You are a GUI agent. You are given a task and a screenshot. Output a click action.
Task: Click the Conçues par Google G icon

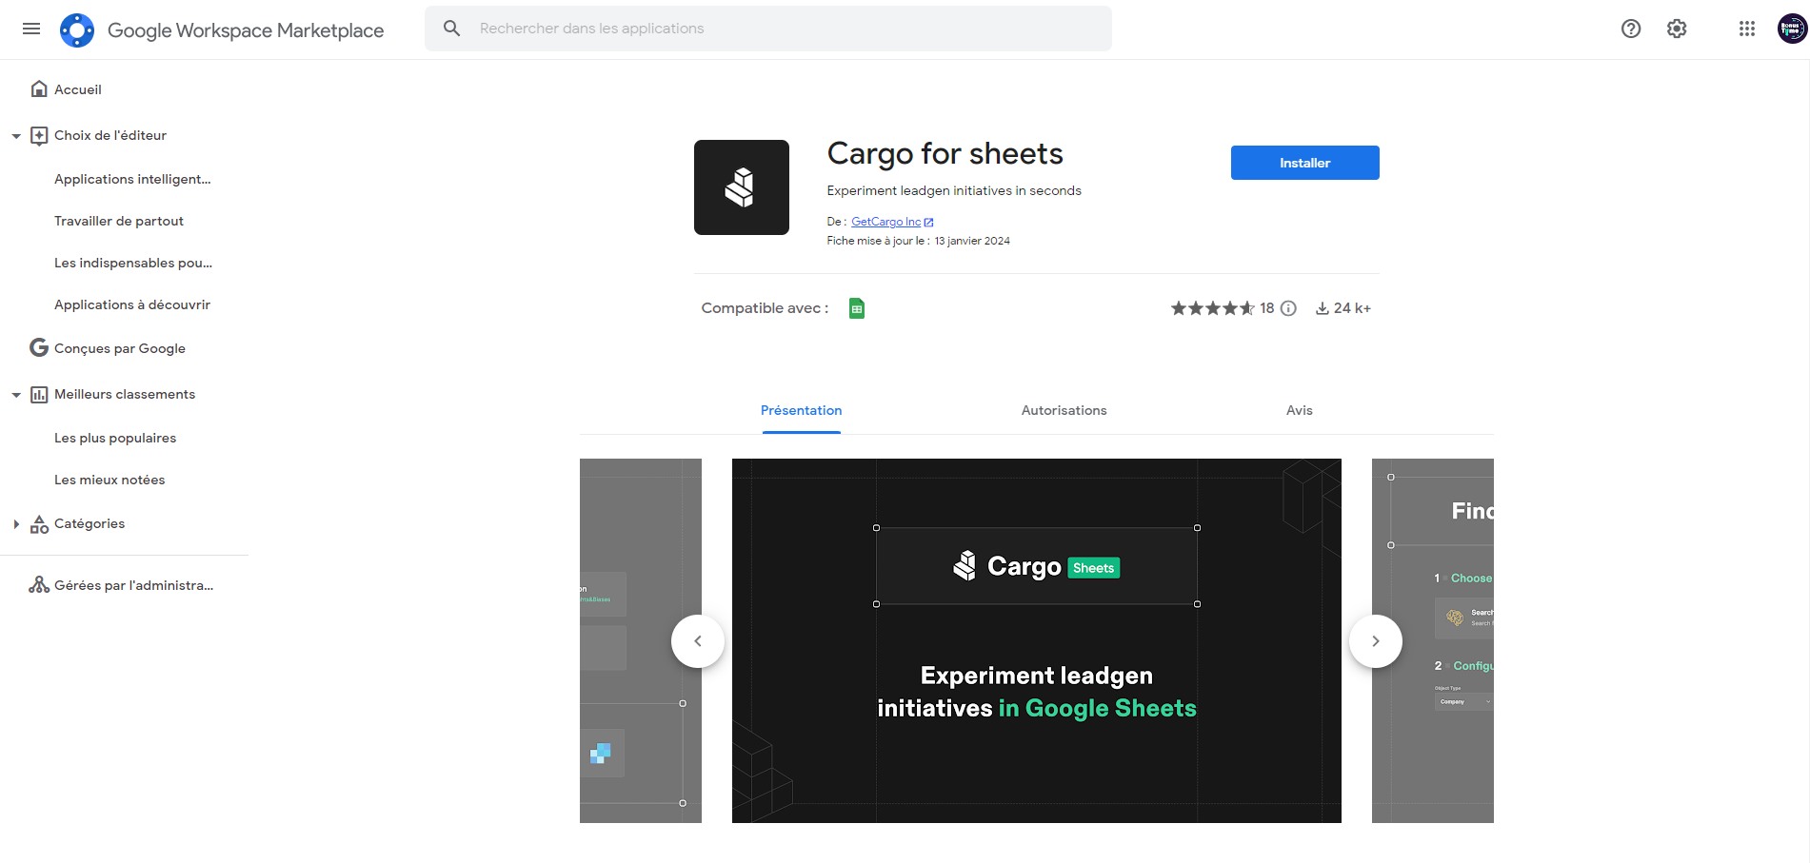click(39, 347)
